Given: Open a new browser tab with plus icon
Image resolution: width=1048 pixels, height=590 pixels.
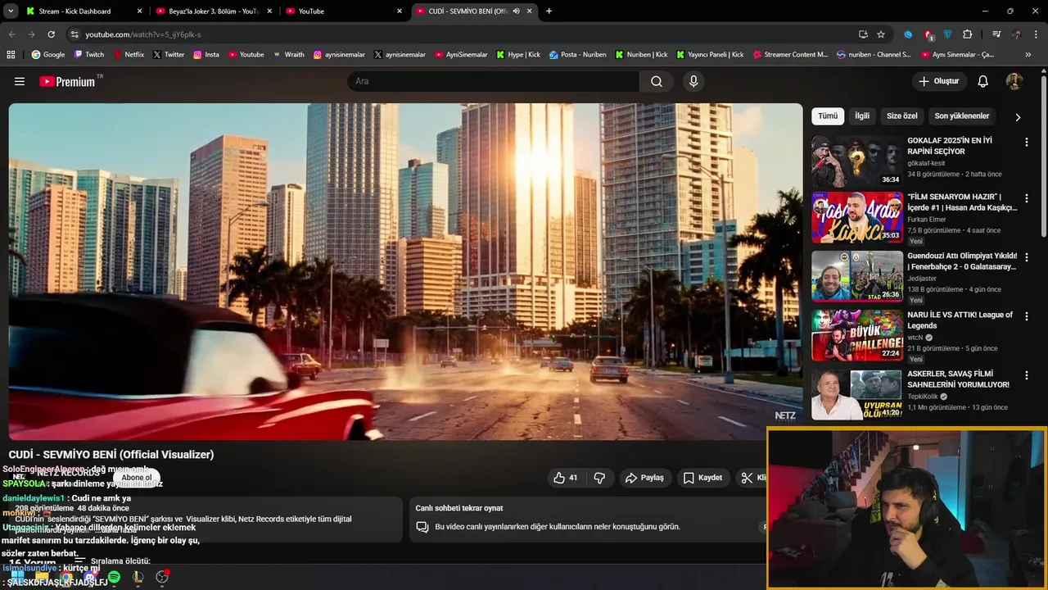Looking at the screenshot, I should pyautogui.click(x=549, y=11).
